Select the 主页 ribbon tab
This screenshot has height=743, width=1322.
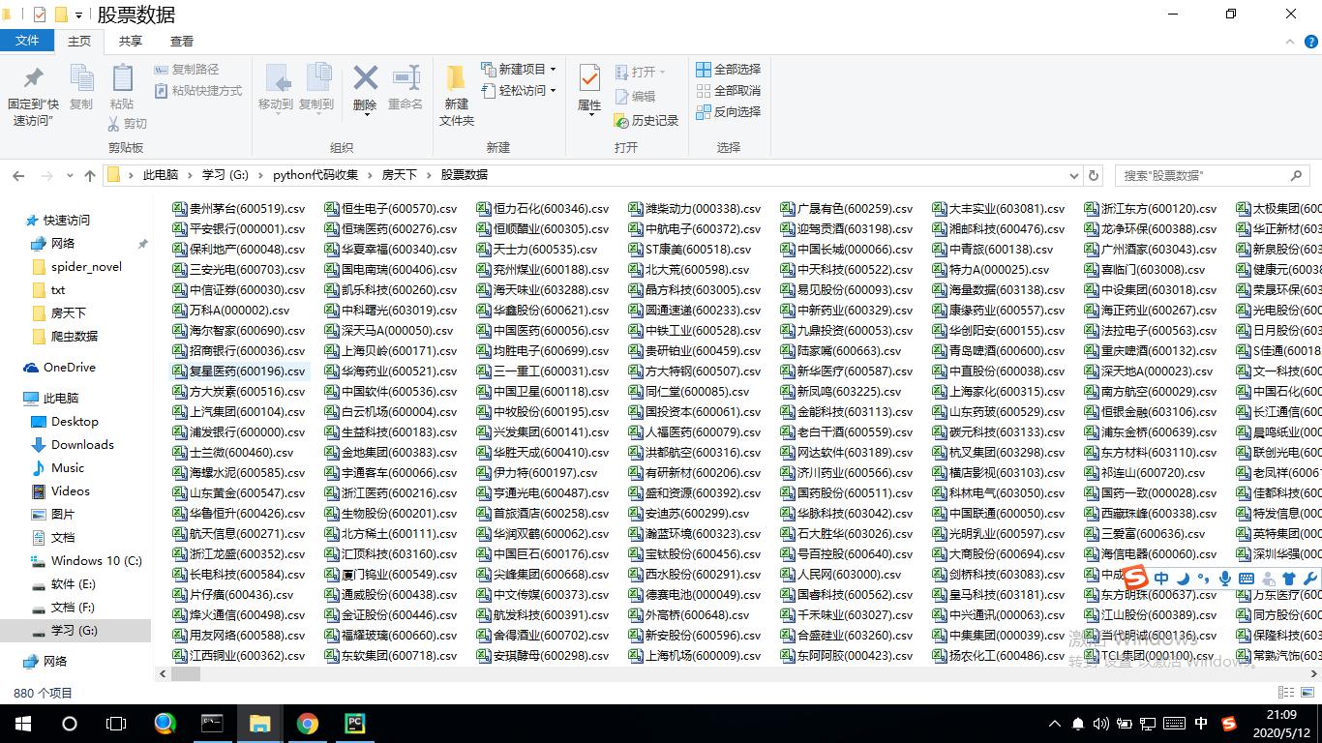click(79, 41)
